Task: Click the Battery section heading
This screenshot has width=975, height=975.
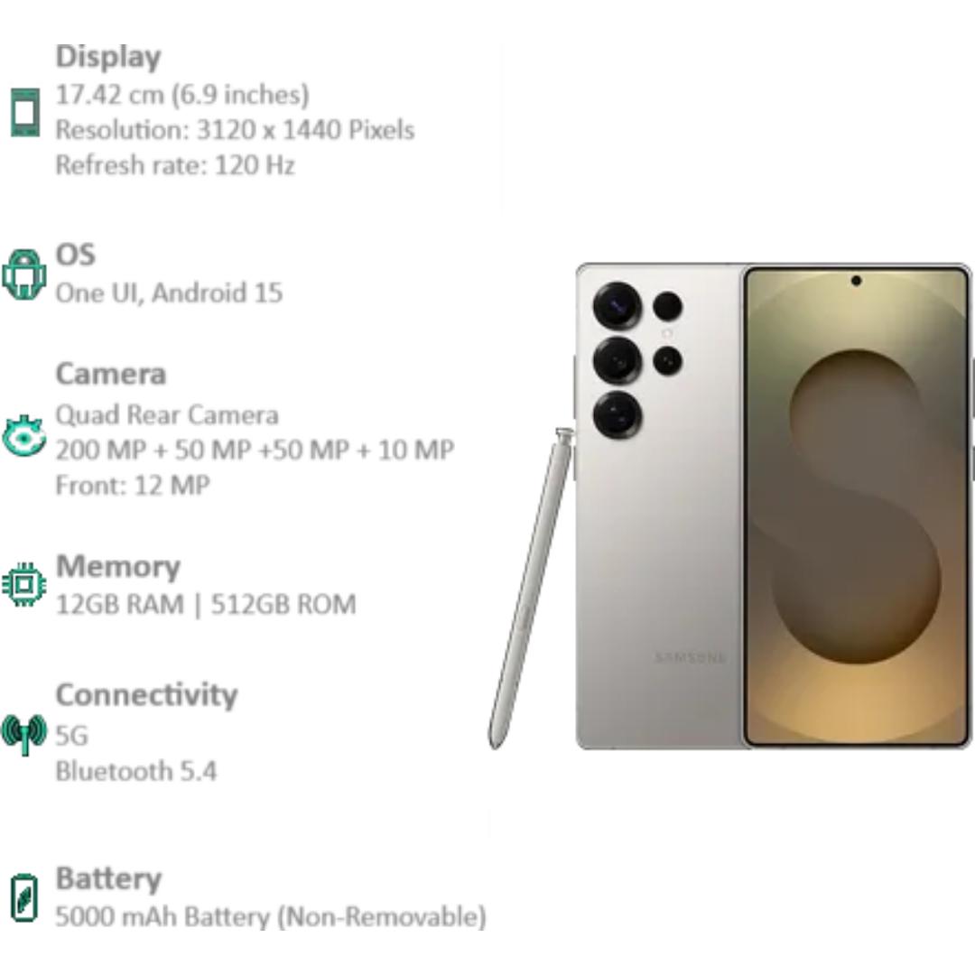Action: point(109,878)
